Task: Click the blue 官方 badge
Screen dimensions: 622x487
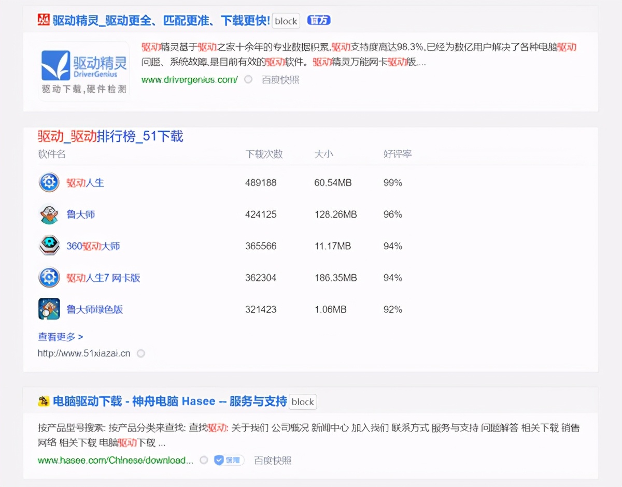Action: [x=319, y=21]
